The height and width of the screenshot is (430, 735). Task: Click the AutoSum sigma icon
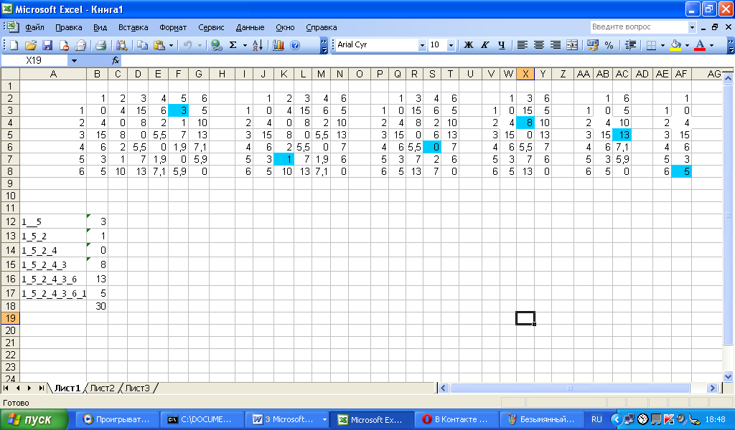tap(233, 45)
